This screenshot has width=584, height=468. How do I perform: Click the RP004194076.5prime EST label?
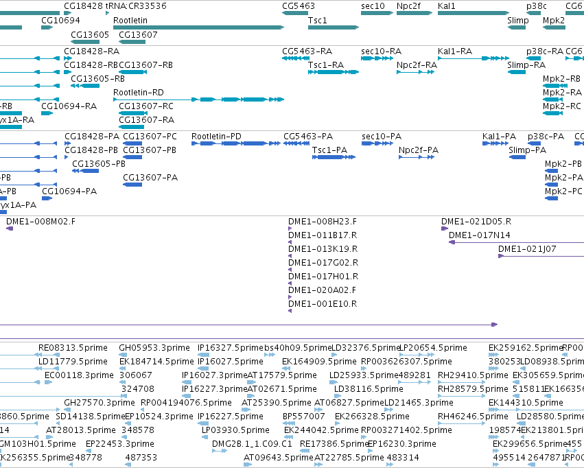click(186, 403)
